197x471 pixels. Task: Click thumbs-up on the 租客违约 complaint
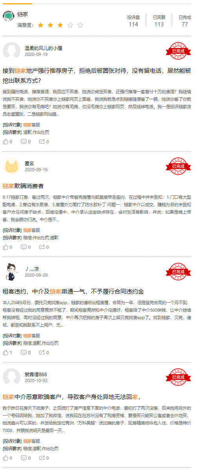point(7,352)
